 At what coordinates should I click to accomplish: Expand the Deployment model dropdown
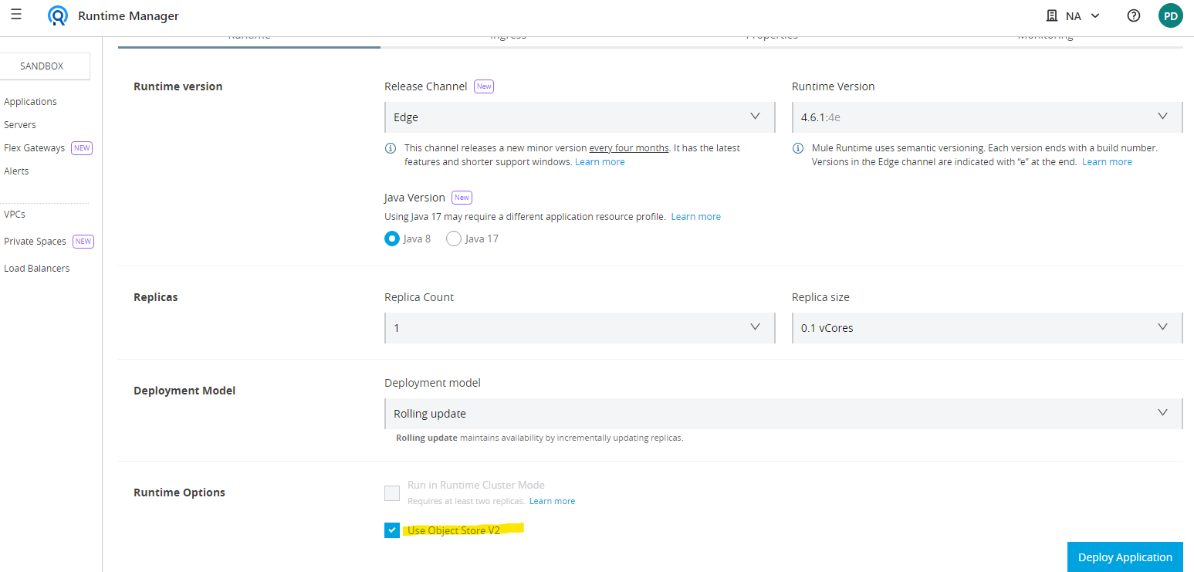[783, 414]
